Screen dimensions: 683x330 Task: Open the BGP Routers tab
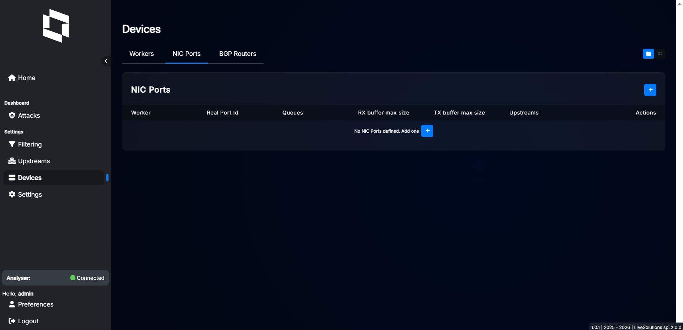(x=238, y=54)
